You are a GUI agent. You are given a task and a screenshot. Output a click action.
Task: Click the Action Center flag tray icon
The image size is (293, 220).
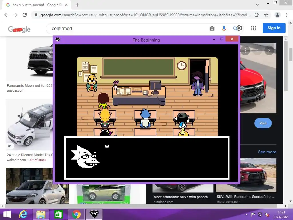point(253,215)
